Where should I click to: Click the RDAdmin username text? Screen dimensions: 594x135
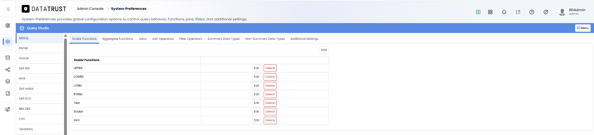click(577, 10)
